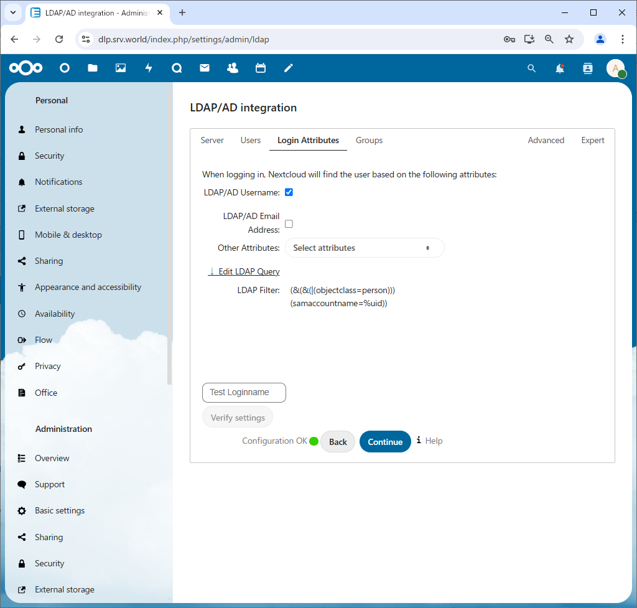Open the Activity lightning icon
The height and width of the screenshot is (608, 637).
coord(149,68)
